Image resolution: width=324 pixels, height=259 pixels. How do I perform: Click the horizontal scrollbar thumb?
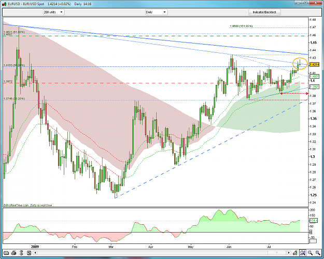(277, 253)
